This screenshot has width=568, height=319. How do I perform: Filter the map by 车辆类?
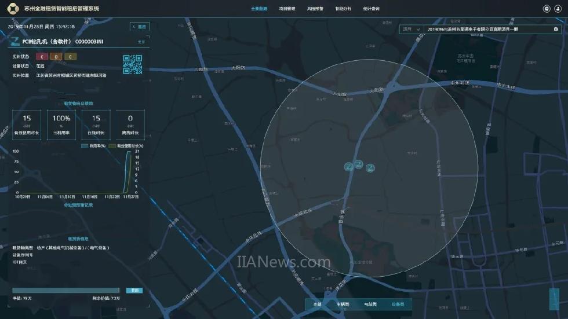coord(343,304)
